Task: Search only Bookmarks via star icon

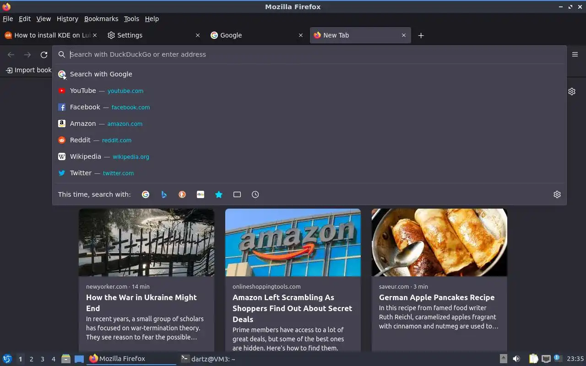Action: pyautogui.click(x=219, y=194)
